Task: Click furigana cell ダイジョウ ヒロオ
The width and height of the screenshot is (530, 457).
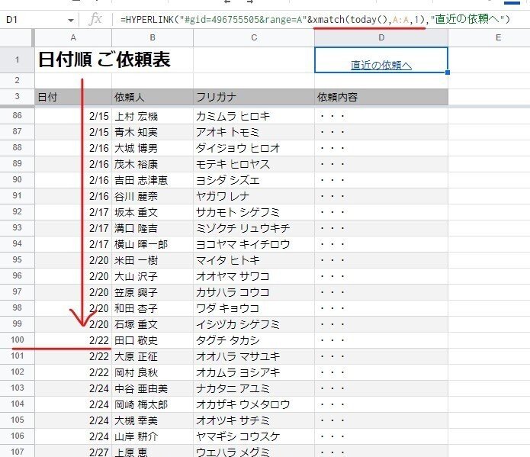Action: click(x=254, y=148)
